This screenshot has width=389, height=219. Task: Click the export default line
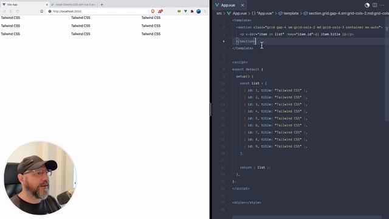(247, 69)
